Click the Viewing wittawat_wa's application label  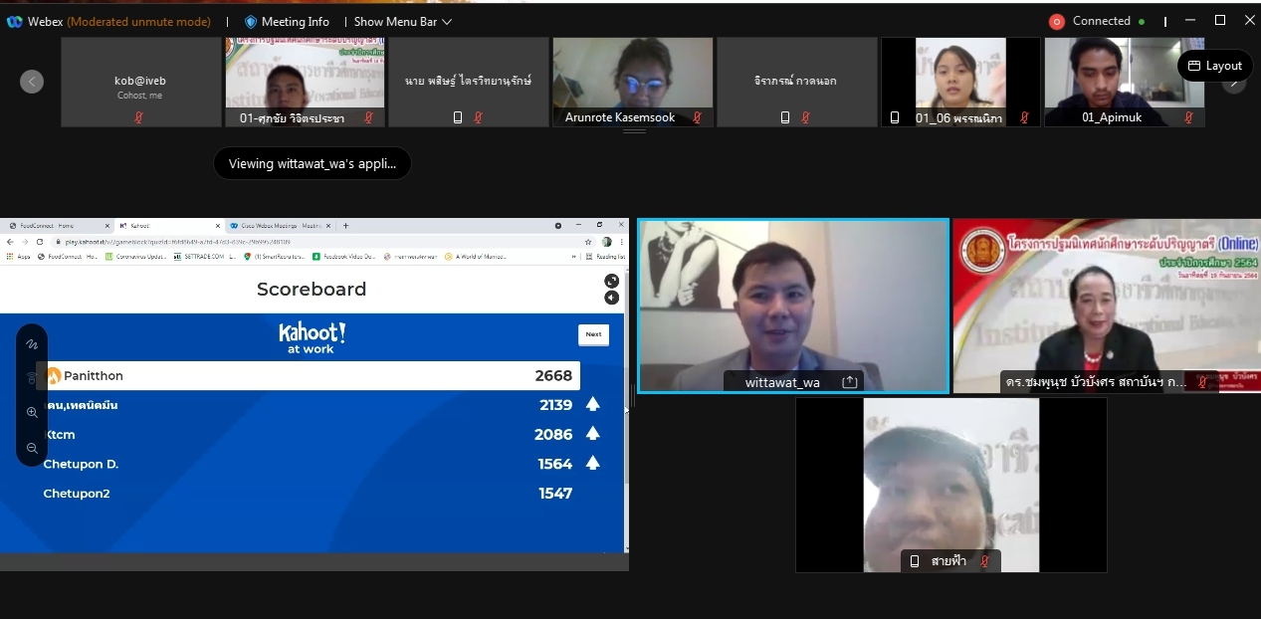tap(313, 163)
